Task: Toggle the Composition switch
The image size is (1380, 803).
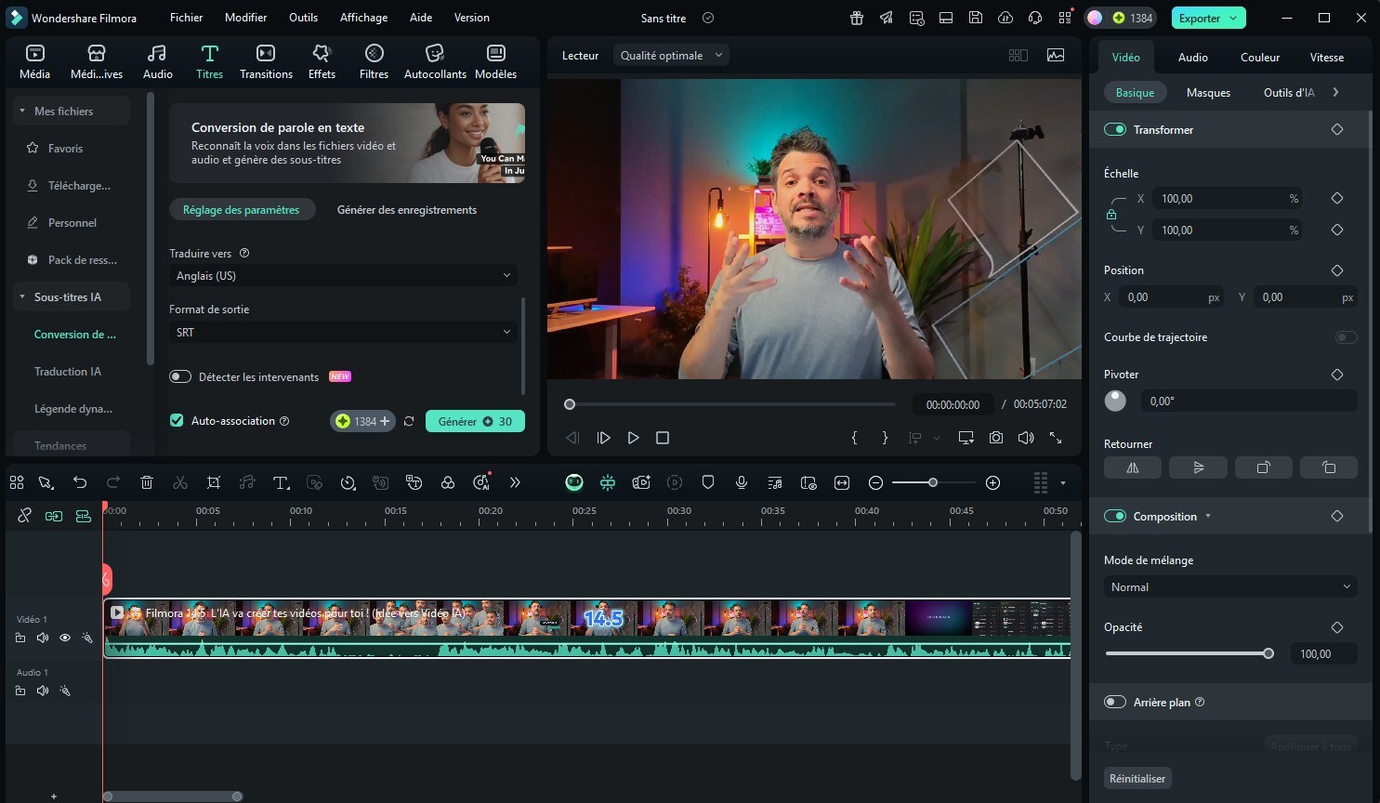Action: (1115, 516)
